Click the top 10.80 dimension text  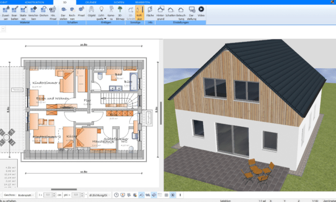click(x=84, y=45)
